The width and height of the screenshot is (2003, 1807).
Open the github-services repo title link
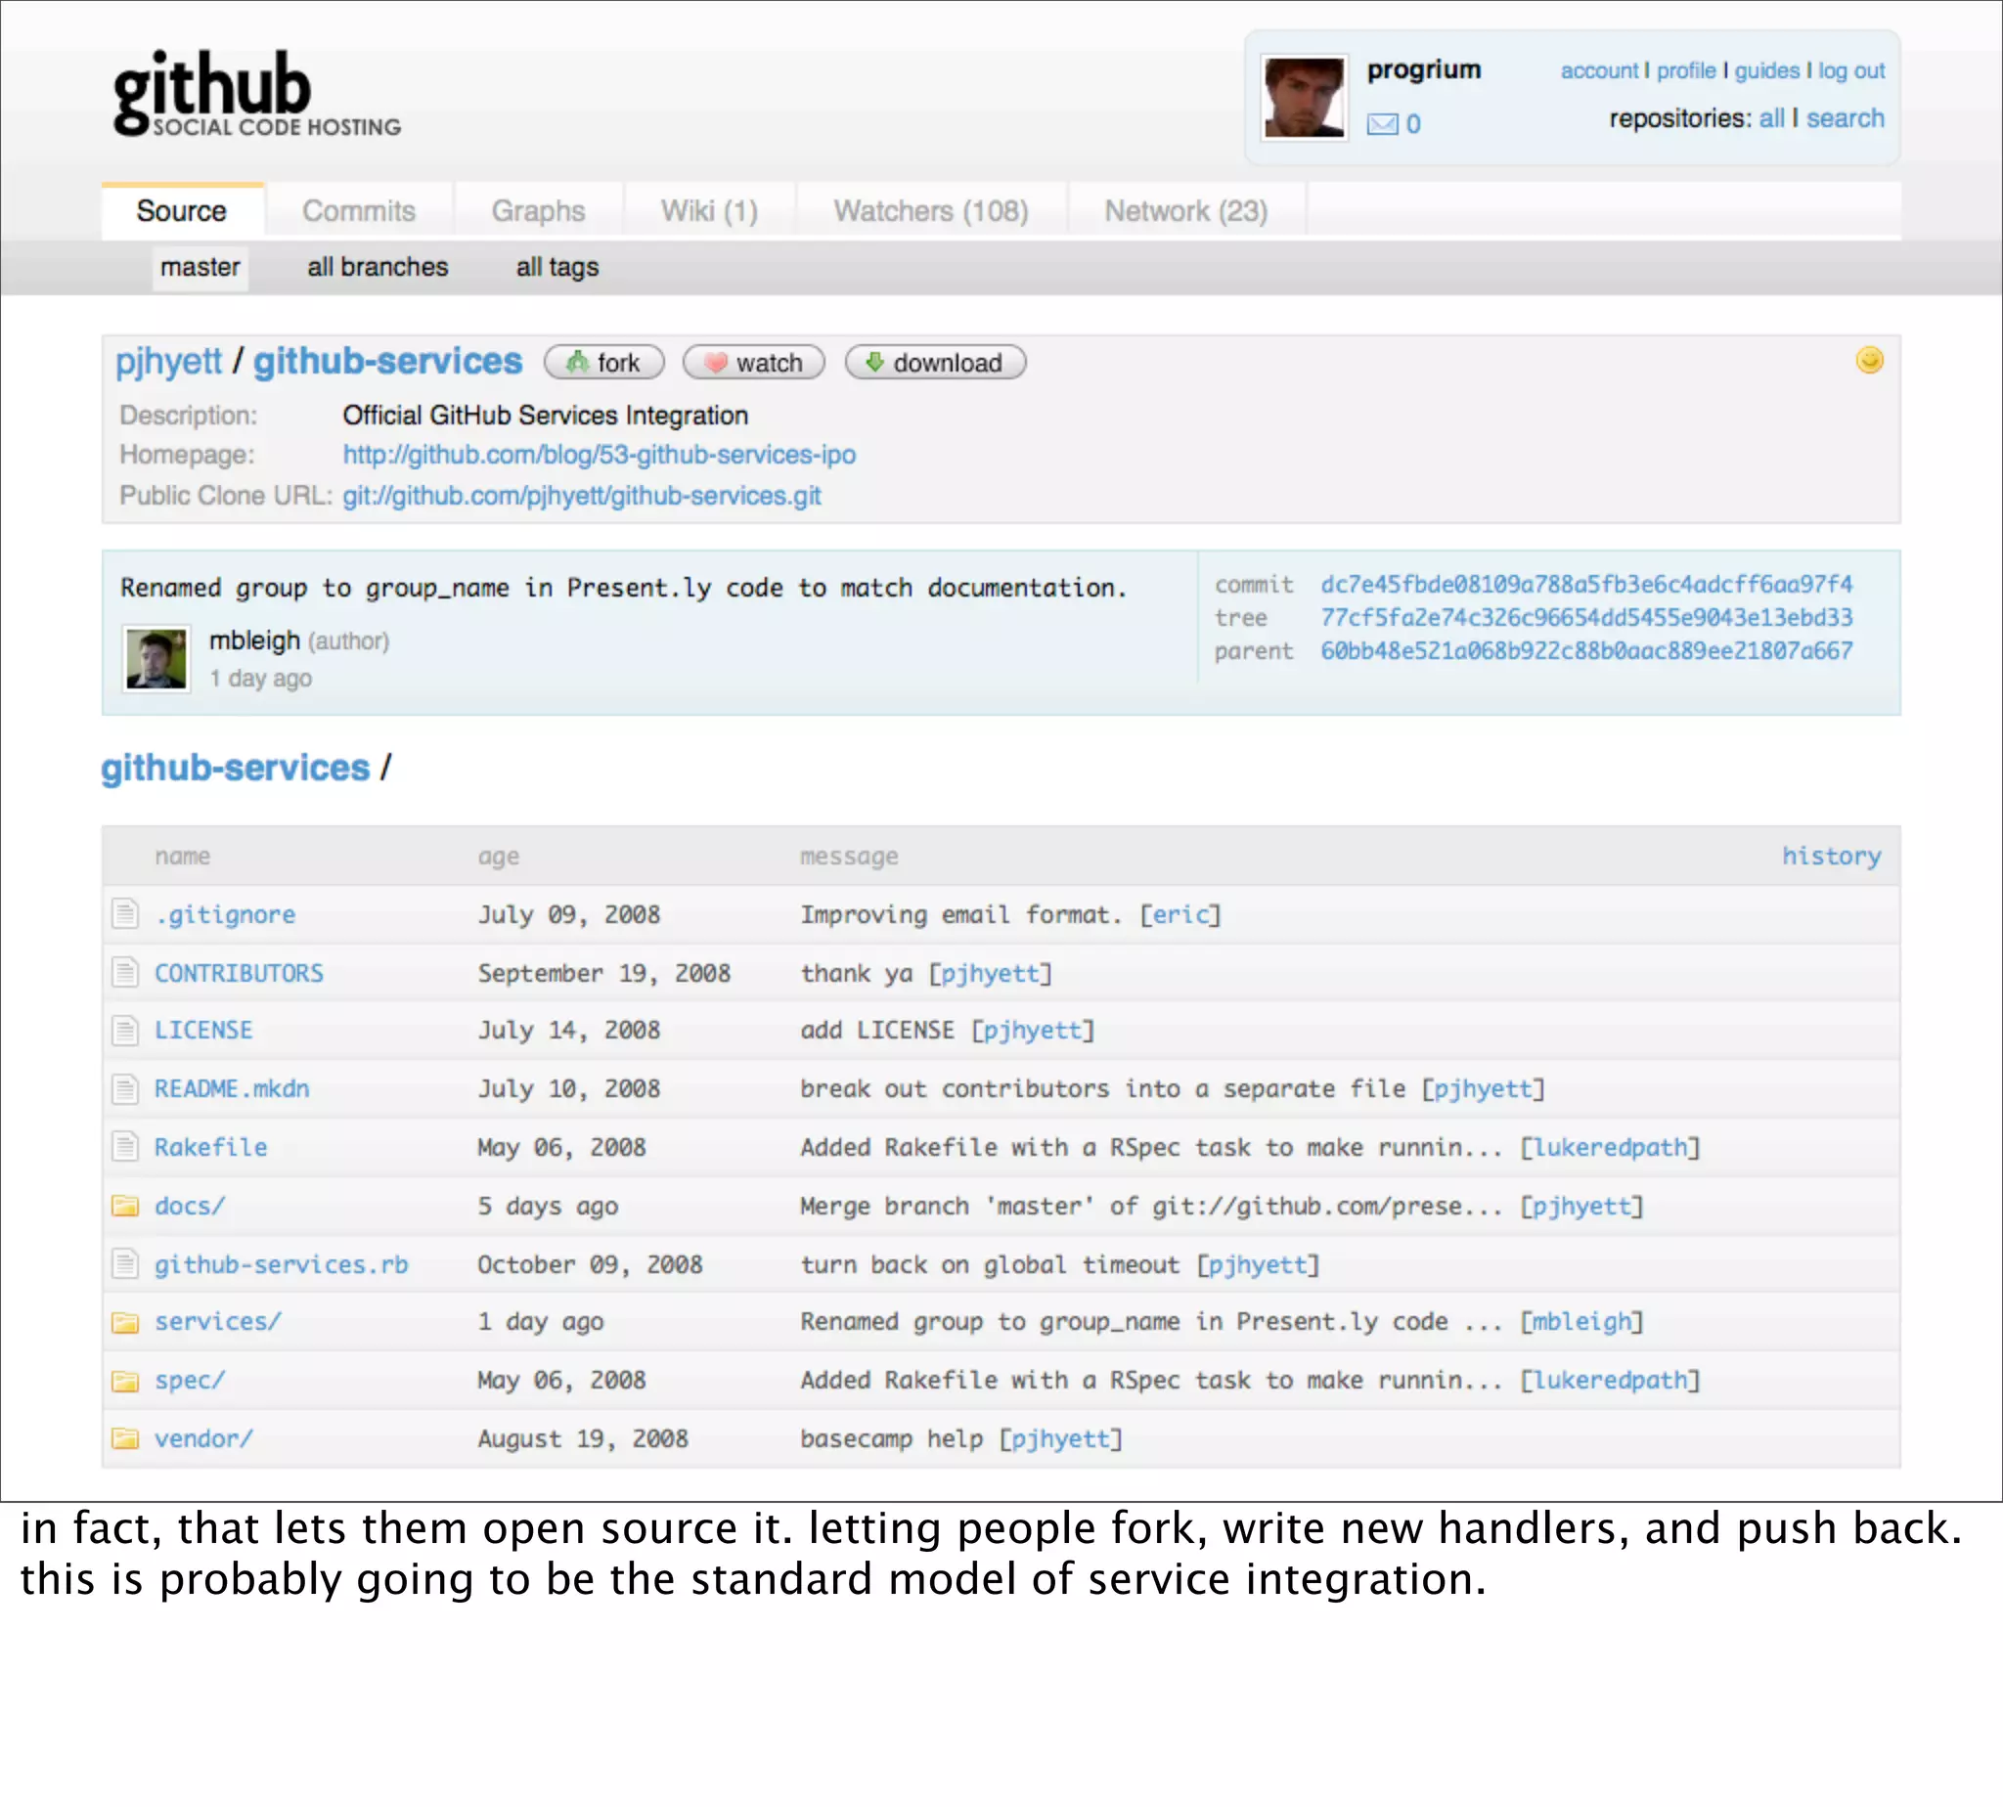click(x=387, y=361)
